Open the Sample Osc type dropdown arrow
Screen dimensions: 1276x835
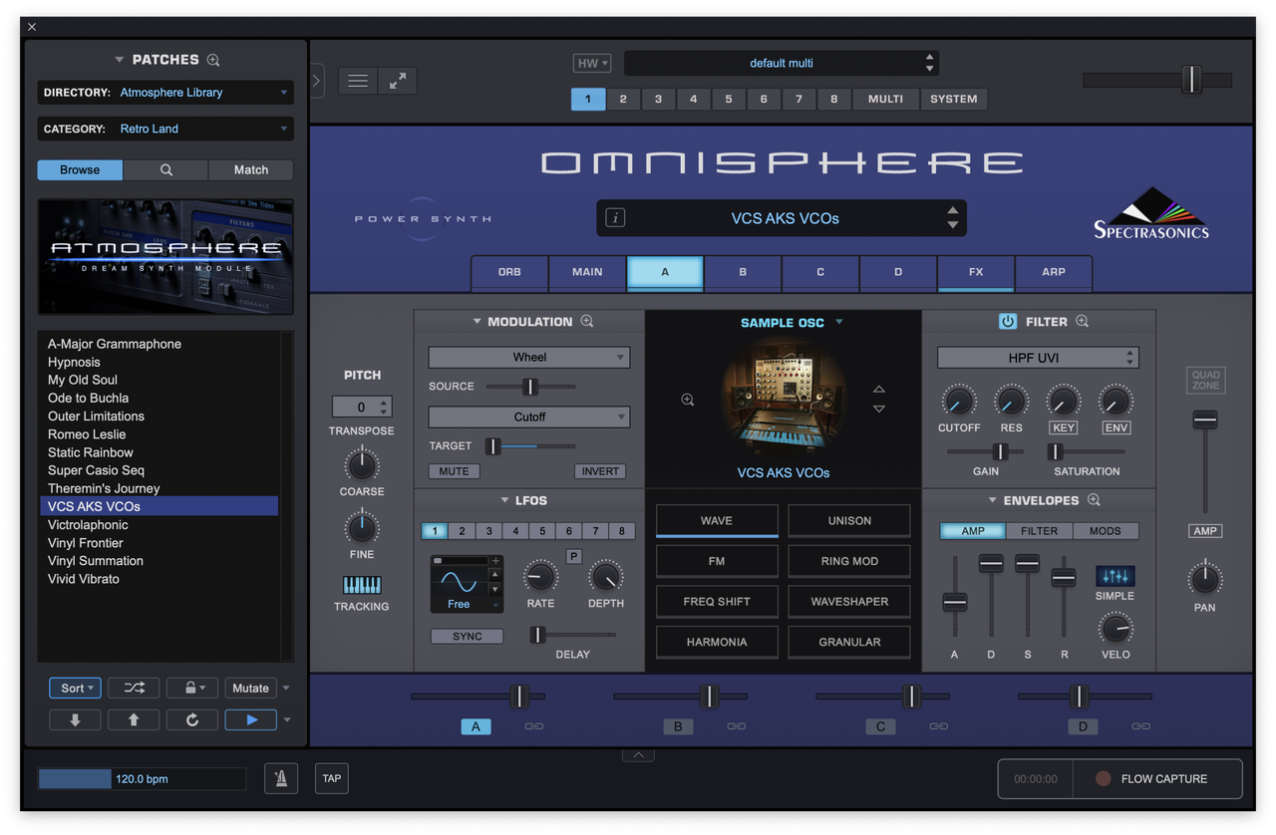pos(839,322)
